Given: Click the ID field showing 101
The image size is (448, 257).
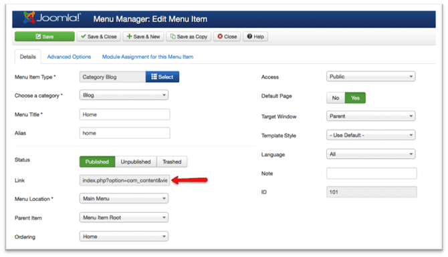Looking at the screenshot, I should click(371, 192).
